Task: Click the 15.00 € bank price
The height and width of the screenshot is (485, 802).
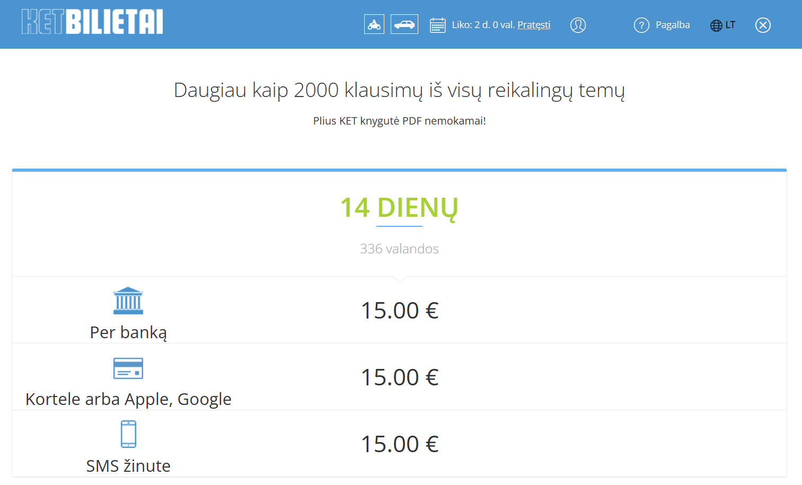Action: pyautogui.click(x=400, y=311)
